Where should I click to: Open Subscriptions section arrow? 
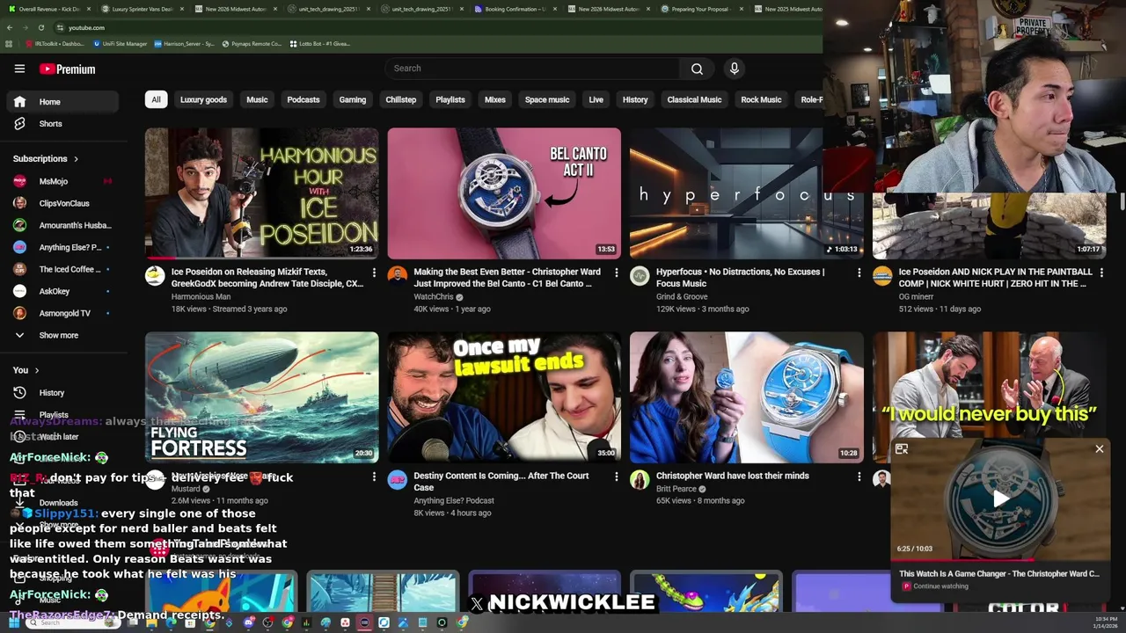pyautogui.click(x=76, y=159)
